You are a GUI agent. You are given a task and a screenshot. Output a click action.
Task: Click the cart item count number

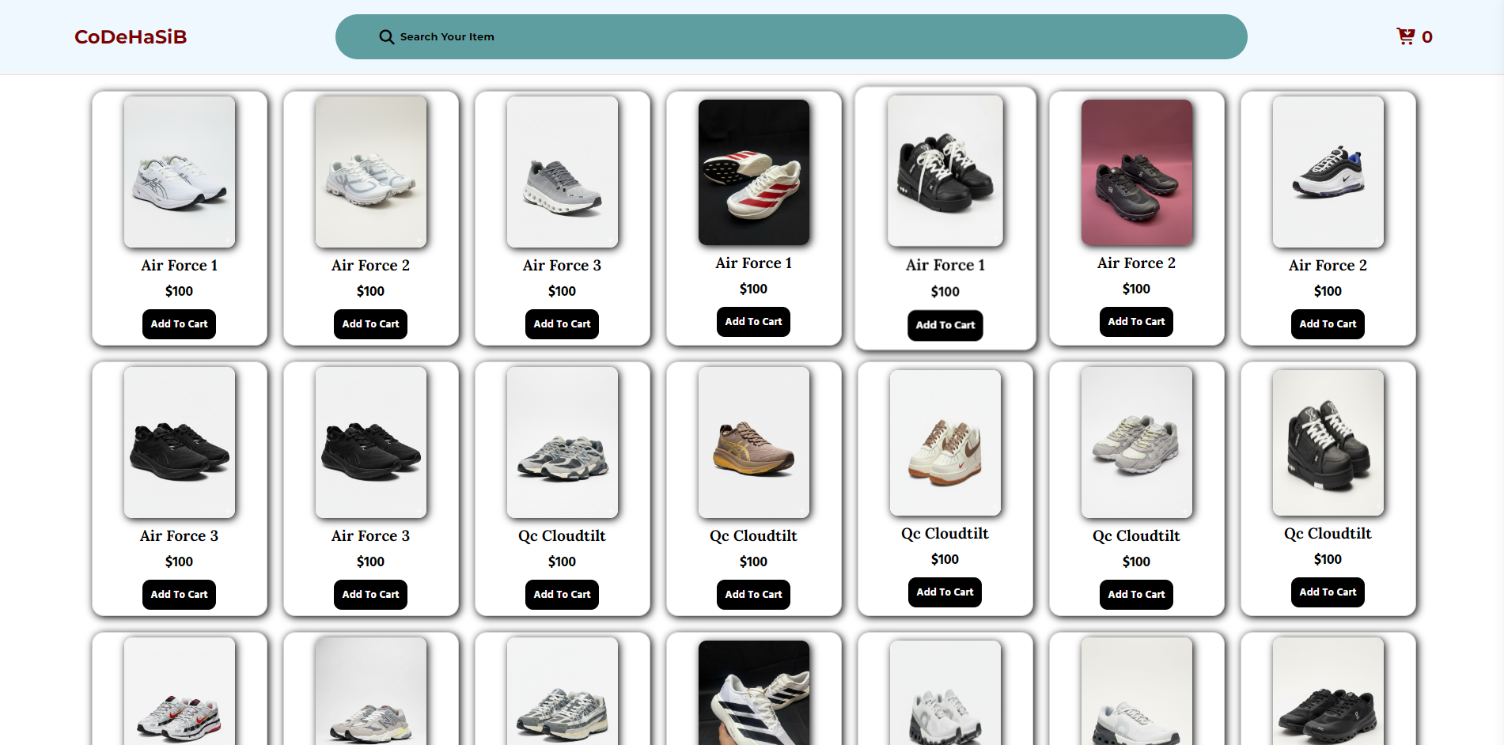(x=1427, y=37)
